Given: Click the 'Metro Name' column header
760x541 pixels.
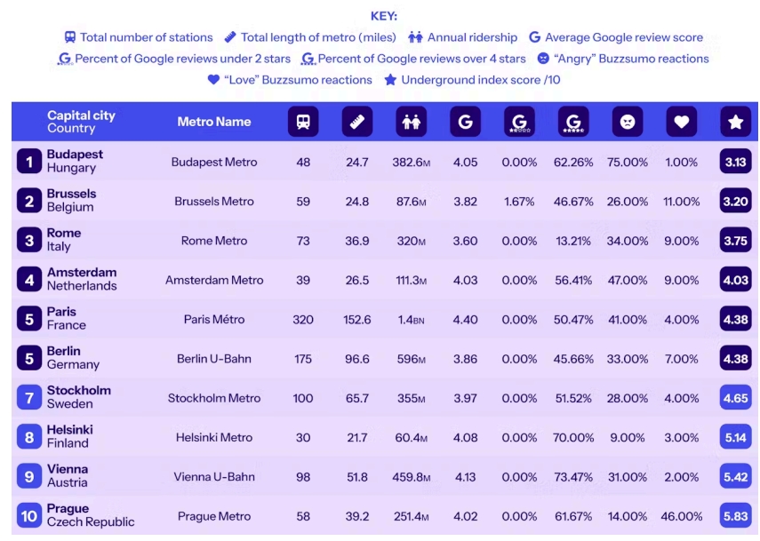Looking at the screenshot, I should 213,122.
